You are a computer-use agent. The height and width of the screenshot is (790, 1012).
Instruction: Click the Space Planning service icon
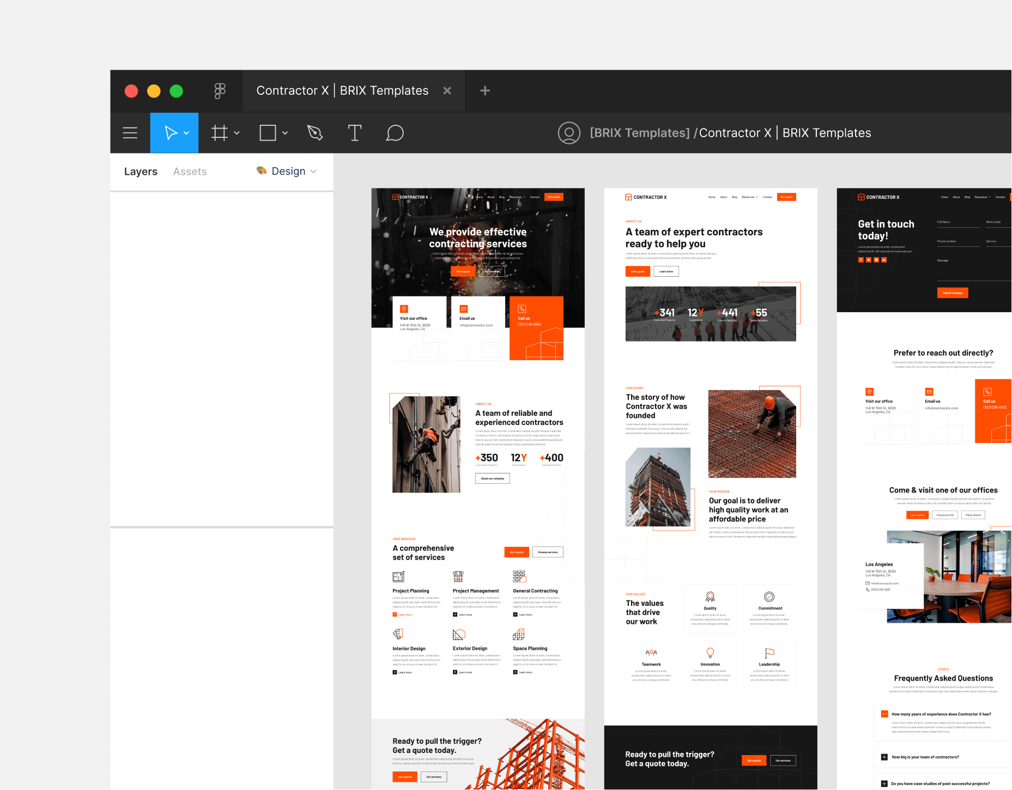click(x=519, y=634)
